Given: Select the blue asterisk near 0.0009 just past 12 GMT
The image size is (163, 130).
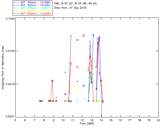Looking at the screenshot, I should (x=84, y=86).
